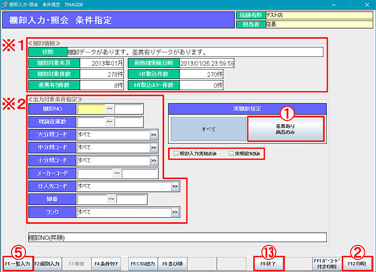This screenshot has height=272, width=376.
Task: Click the application icon in title bar
Action: pos(5,4)
